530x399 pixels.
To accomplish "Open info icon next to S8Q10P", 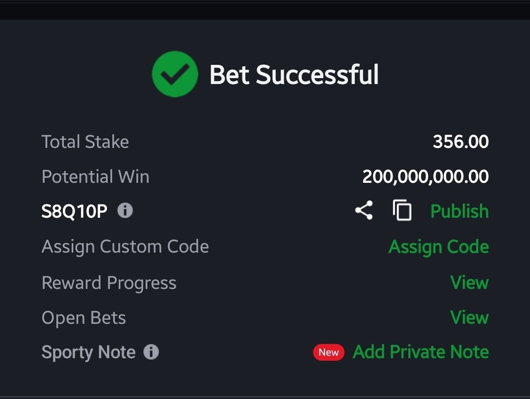I will [x=125, y=210].
